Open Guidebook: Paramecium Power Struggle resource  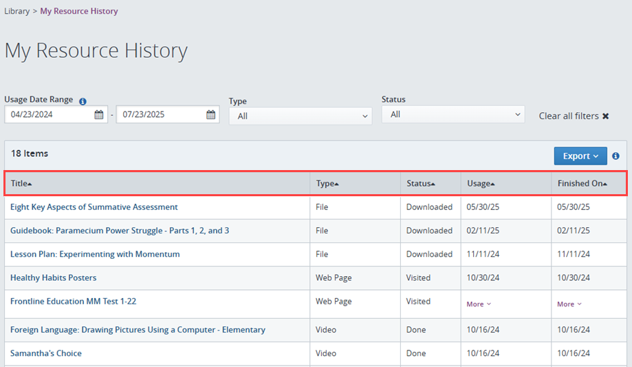pos(120,231)
